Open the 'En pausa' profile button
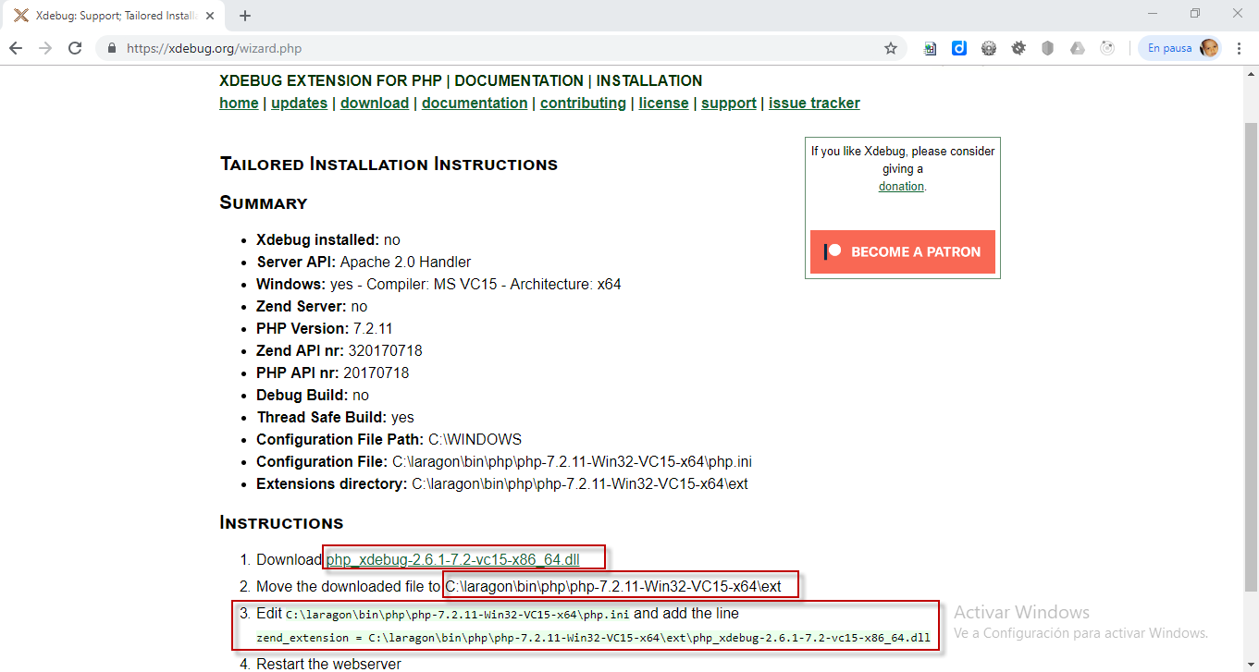Viewport: 1259px width, 672px height. (x=1181, y=48)
